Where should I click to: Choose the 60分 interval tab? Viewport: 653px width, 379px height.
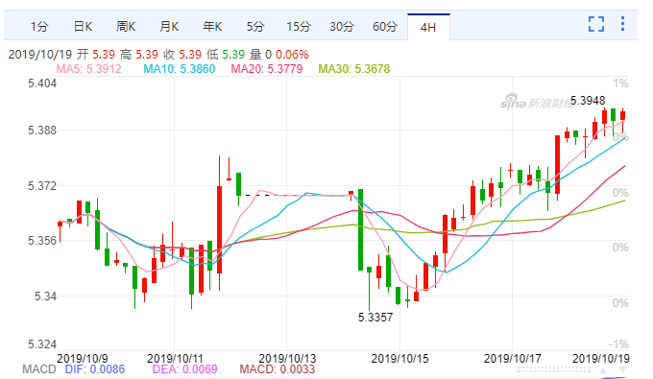click(x=385, y=27)
